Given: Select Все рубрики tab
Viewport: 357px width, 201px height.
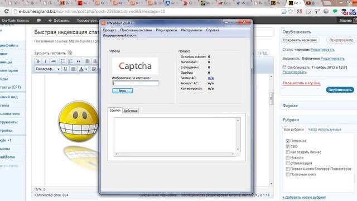Looking at the screenshot, I should [294, 129].
